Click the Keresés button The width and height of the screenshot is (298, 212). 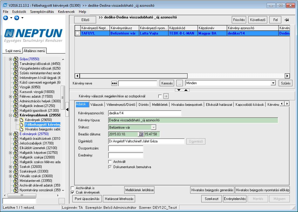coord(167,83)
